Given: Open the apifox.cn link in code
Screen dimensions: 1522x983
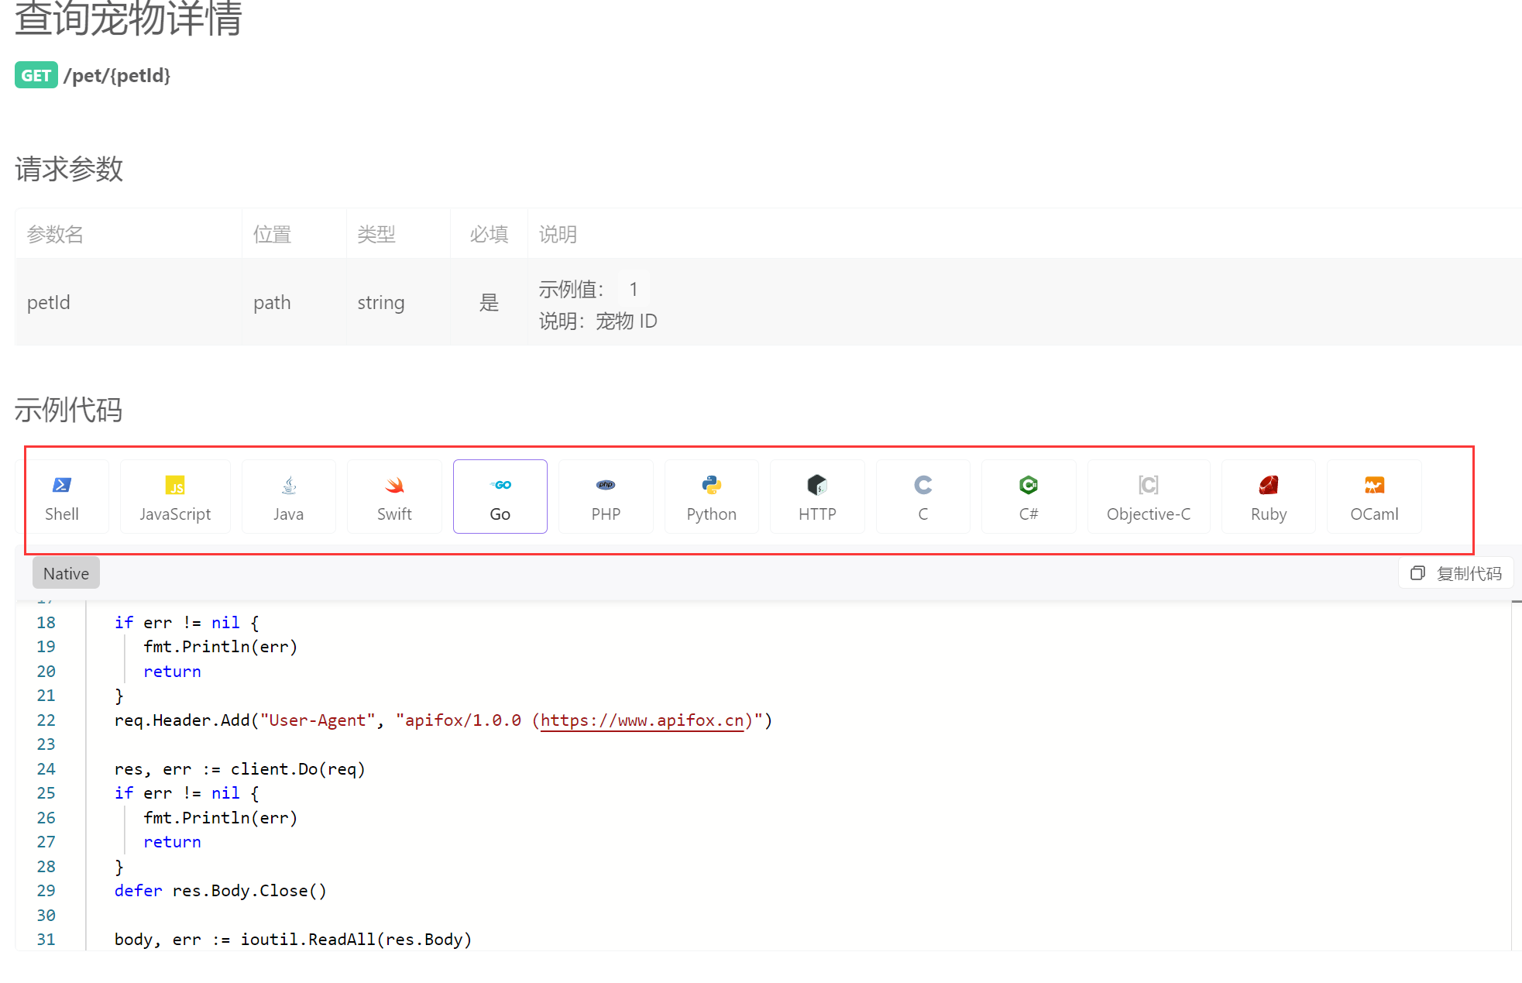Looking at the screenshot, I should point(641,720).
